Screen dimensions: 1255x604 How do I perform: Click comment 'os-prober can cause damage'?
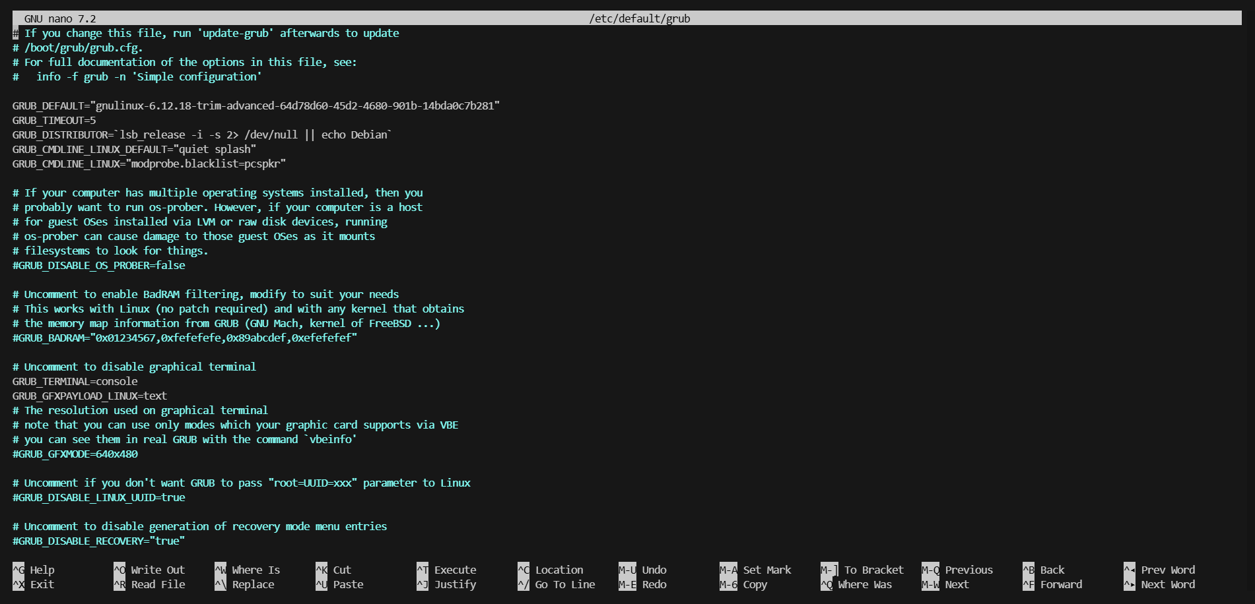194,236
